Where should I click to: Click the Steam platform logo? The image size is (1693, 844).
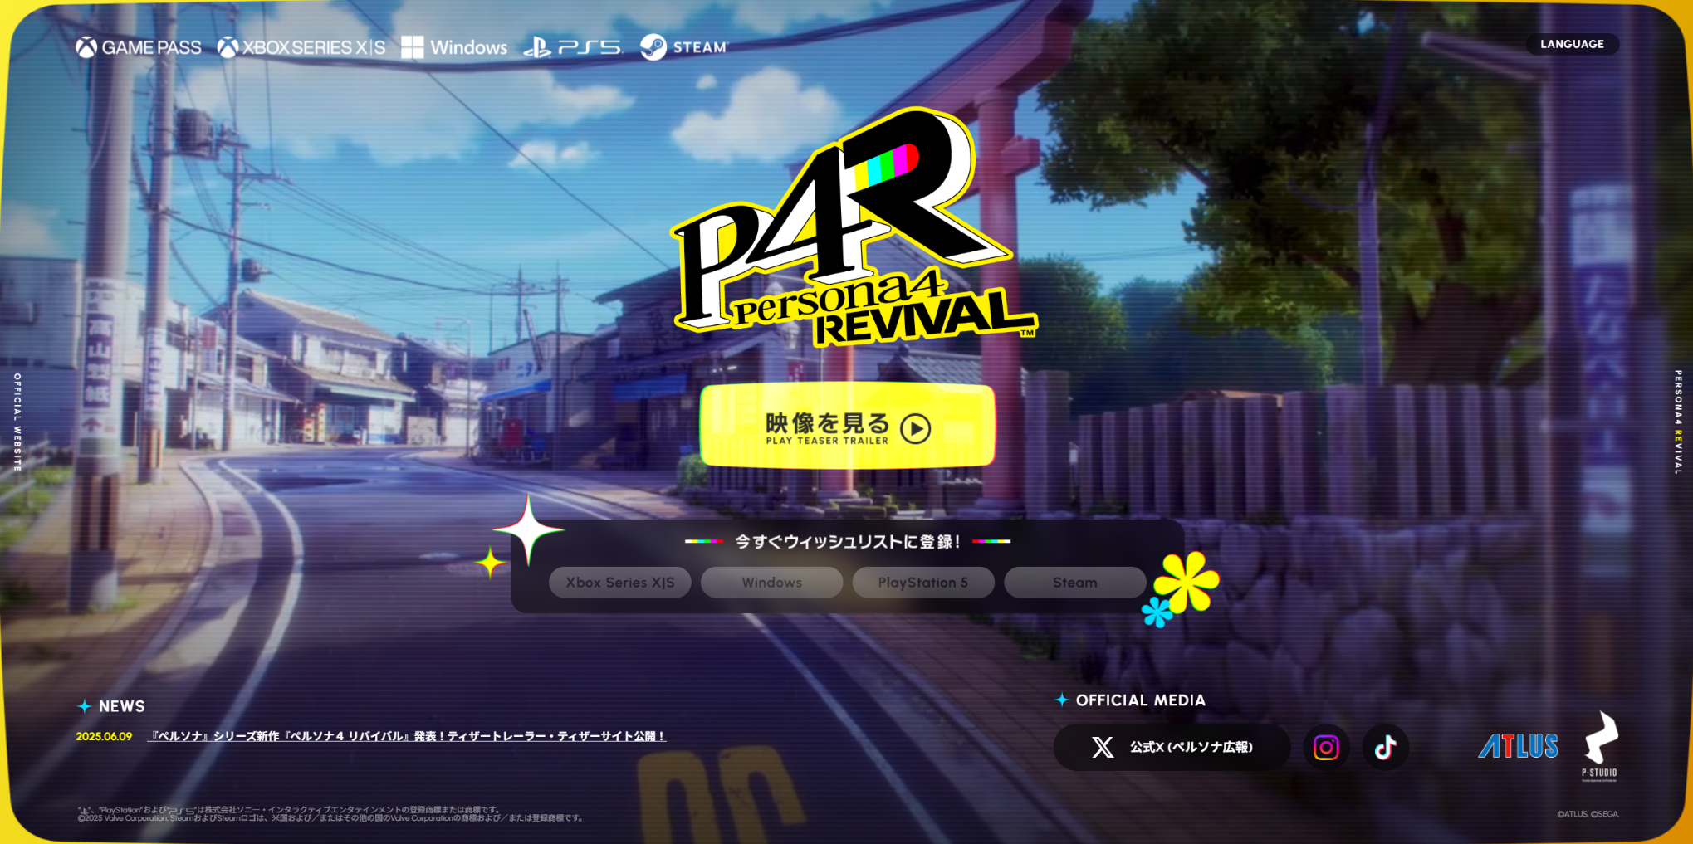pos(684,47)
